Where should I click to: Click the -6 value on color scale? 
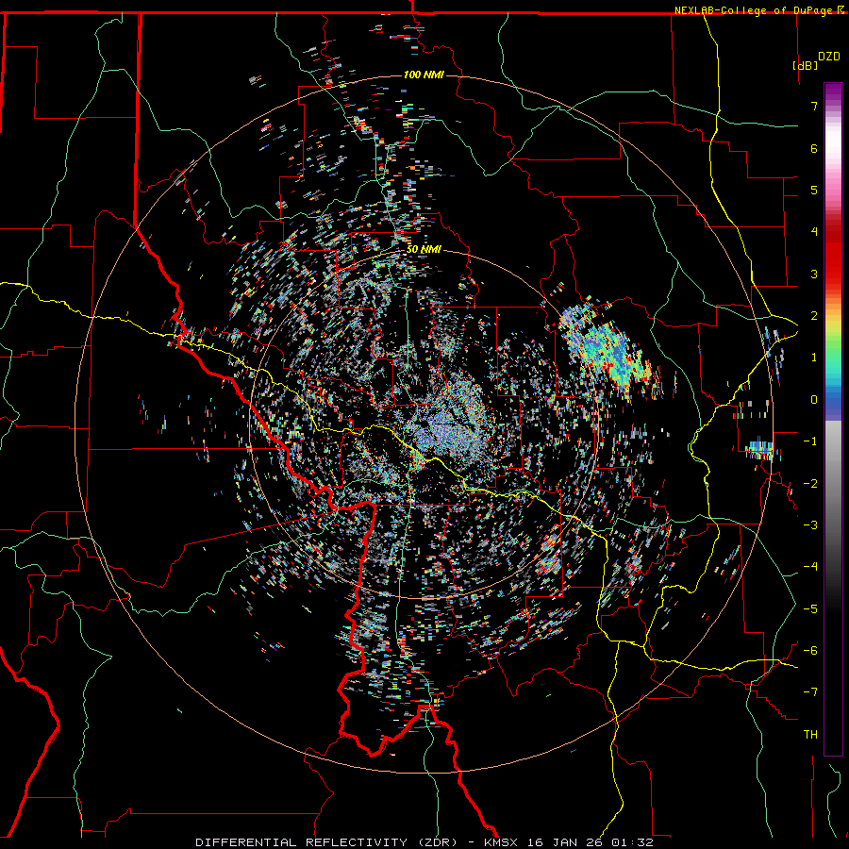click(x=810, y=651)
